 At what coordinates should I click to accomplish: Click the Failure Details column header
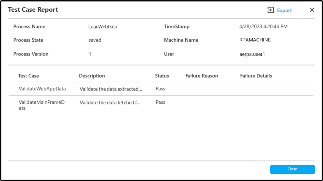(x=256, y=76)
